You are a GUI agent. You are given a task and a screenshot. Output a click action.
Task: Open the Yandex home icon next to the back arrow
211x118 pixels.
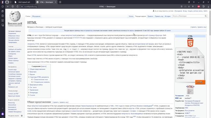pyautogui.click(x=13, y=7)
